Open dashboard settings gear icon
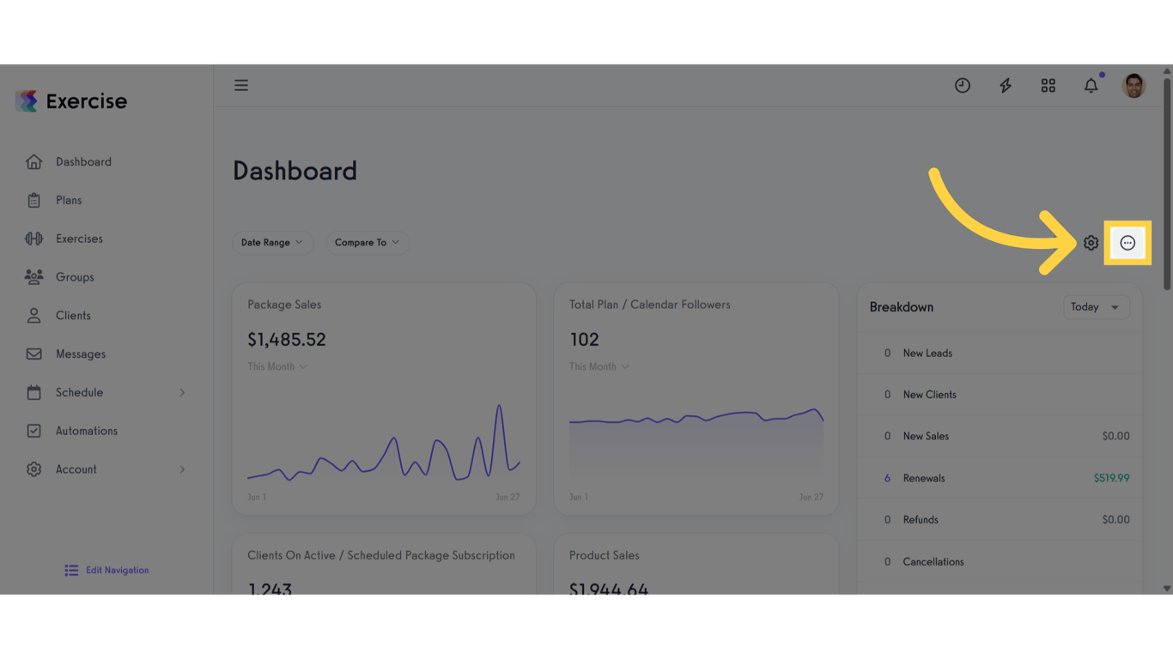This screenshot has width=1173, height=659. (x=1091, y=243)
